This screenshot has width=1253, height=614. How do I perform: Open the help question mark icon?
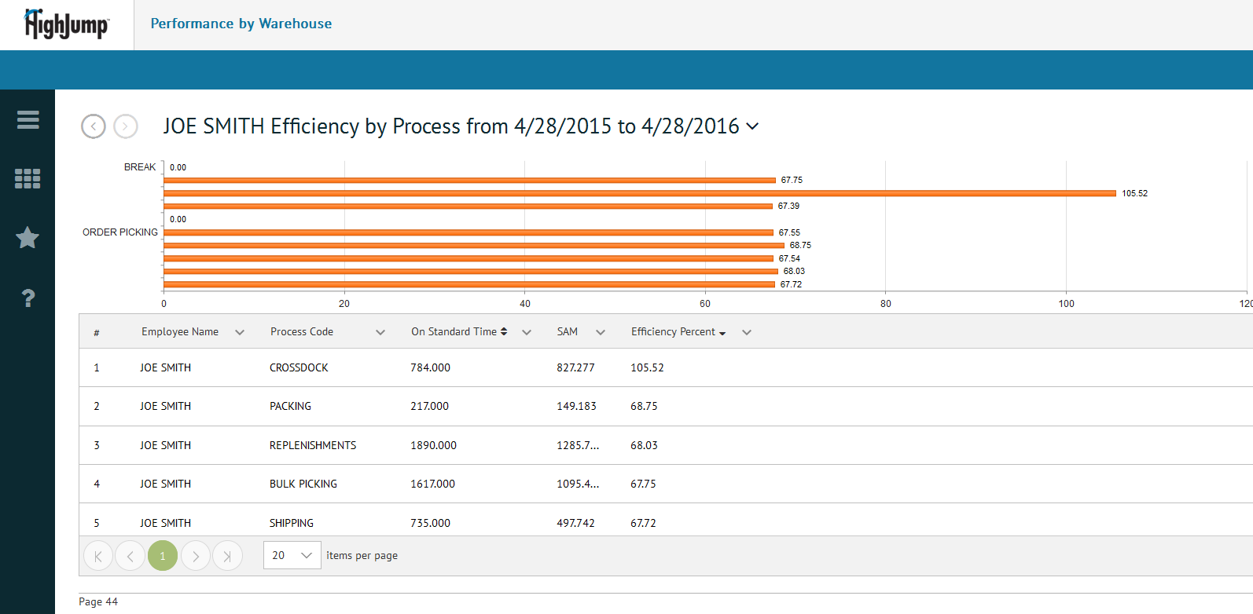[x=28, y=298]
